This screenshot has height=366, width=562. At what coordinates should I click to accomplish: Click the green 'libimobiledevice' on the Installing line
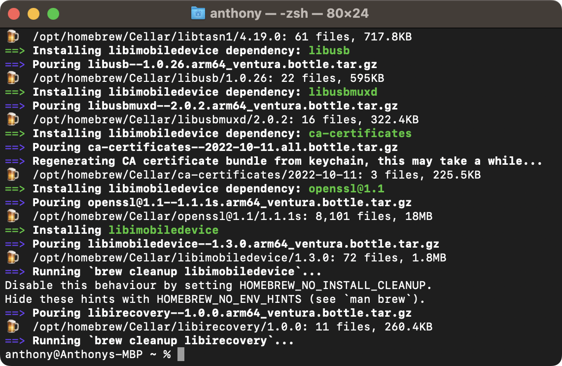(163, 230)
